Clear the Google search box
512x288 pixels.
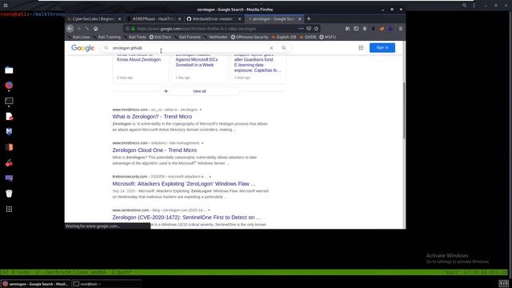tap(271, 48)
